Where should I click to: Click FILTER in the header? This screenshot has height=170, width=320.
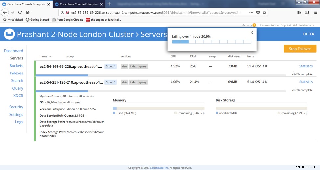tap(309, 34)
